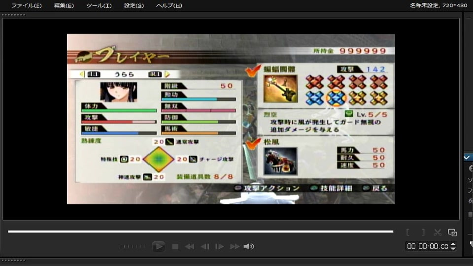The width and height of the screenshot is (473, 266).
Task: Click the dotted jog ruler left of play
Action: point(133,247)
